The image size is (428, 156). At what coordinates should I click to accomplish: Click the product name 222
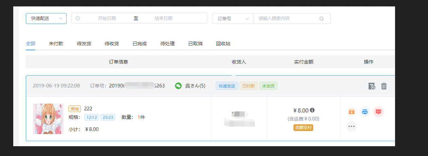[88, 109]
